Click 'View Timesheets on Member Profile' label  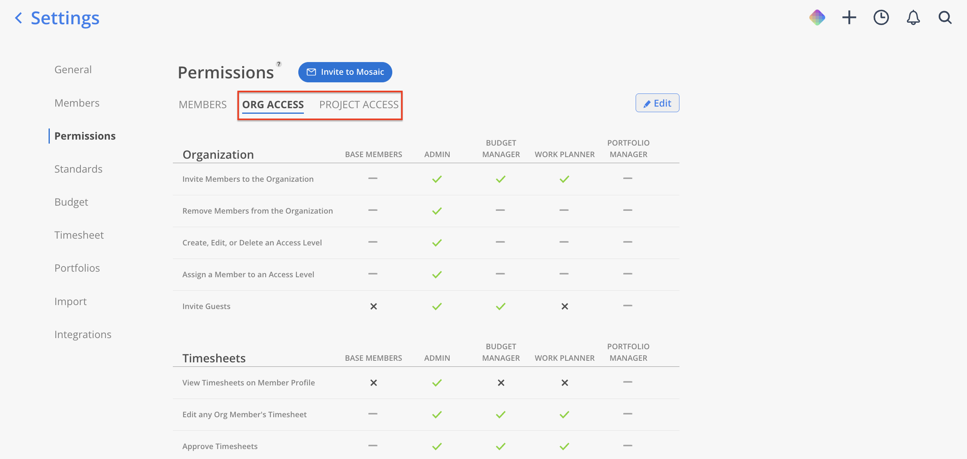(x=249, y=383)
